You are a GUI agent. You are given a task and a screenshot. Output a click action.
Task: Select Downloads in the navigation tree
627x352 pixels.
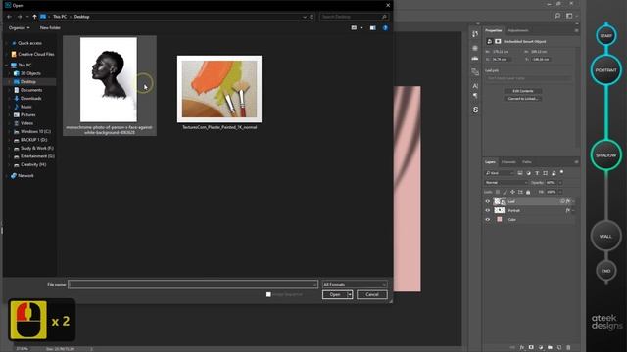[x=30, y=98]
